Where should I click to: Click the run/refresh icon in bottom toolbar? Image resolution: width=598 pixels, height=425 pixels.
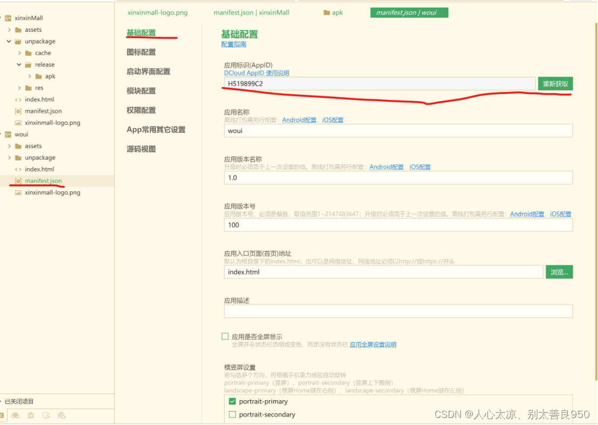46,415
